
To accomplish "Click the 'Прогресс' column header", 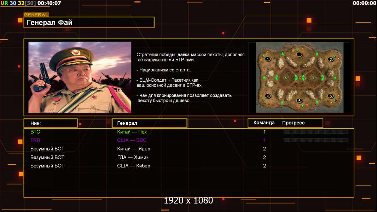I will 293,123.
